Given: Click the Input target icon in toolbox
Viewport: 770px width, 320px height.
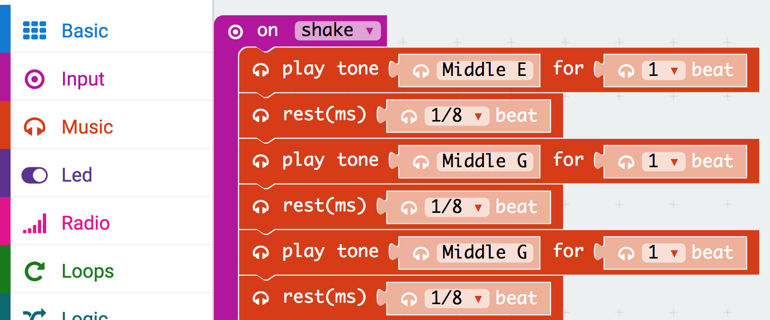Looking at the screenshot, I should pyautogui.click(x=35, y=79).
